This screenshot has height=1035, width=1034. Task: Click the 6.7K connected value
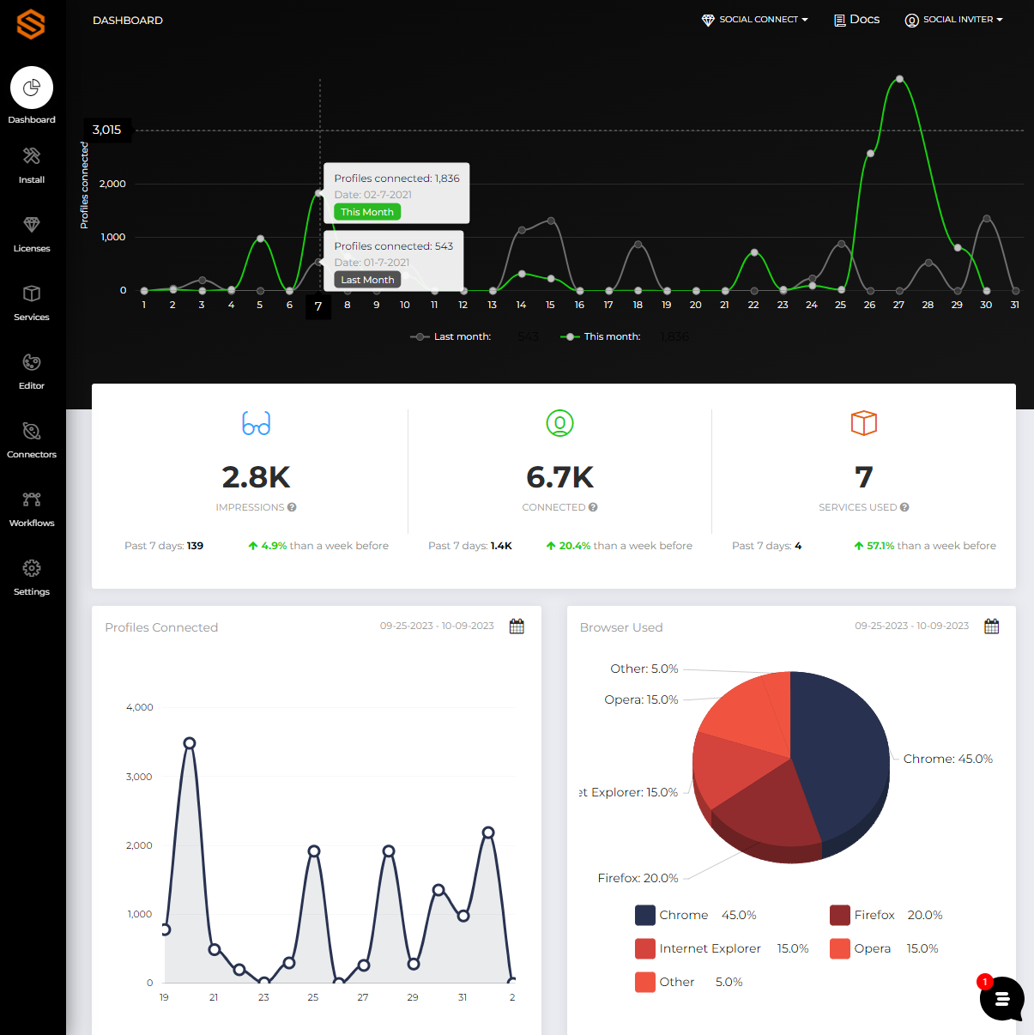click(560, 476)
